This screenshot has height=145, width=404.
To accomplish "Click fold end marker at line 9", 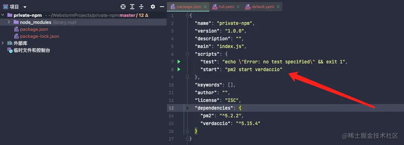I will (x=187, y=77).
